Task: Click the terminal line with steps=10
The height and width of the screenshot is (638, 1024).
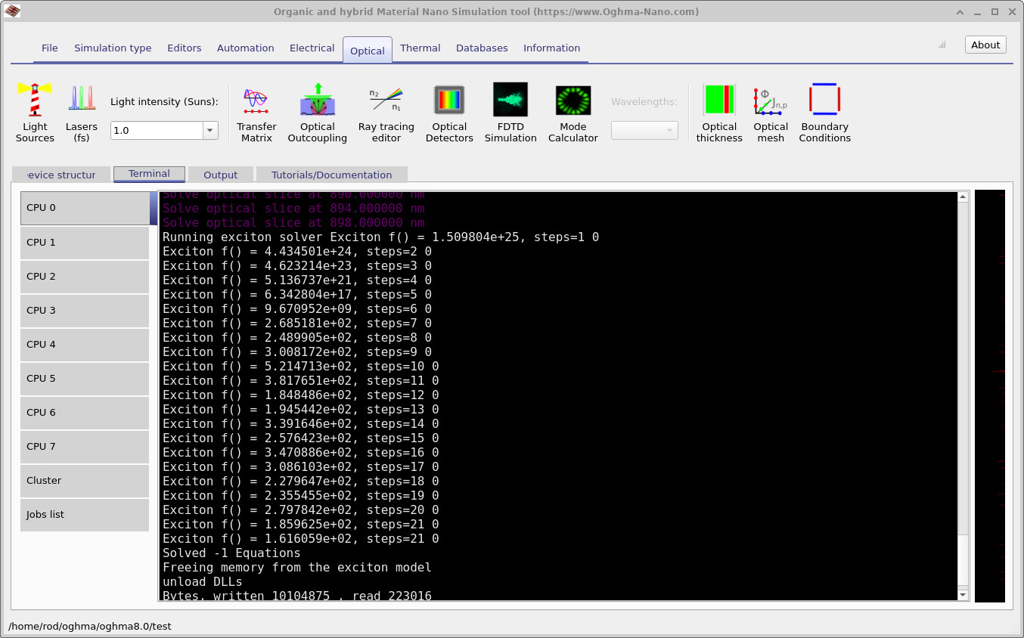Action: pyautogui.click(x=300, y=367)
